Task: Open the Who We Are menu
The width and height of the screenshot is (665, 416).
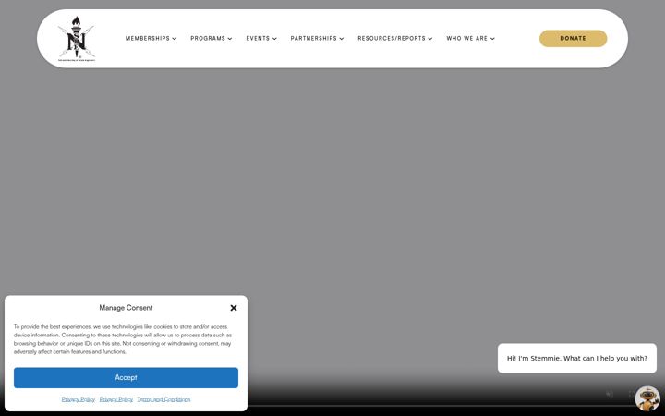Action: 466,38
